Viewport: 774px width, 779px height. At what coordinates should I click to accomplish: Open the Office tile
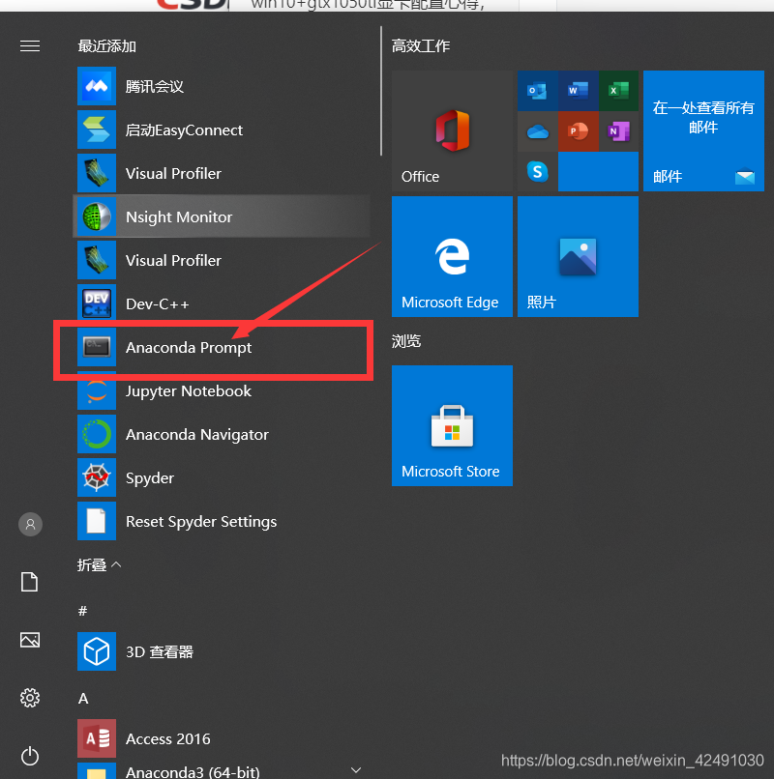tap(452, 130)
